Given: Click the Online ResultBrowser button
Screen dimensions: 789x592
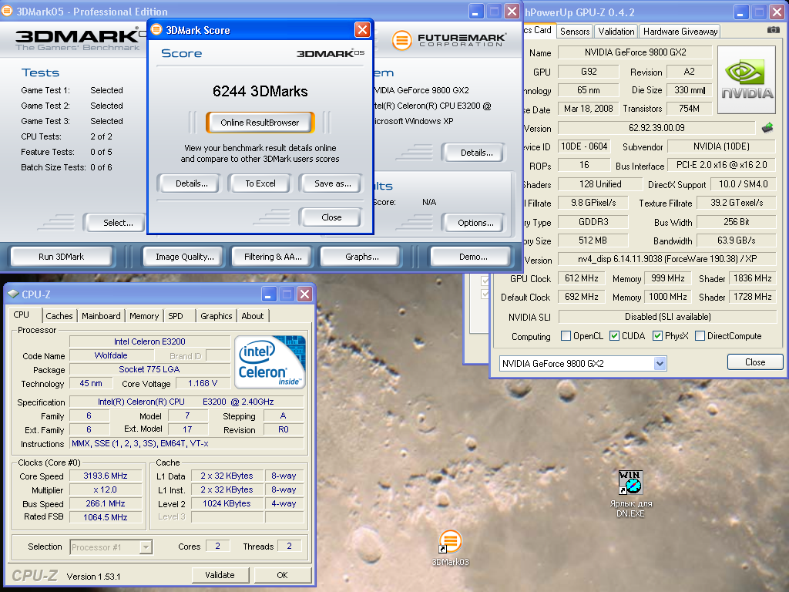Looking at the screenshot, I should tap(259, 123).
